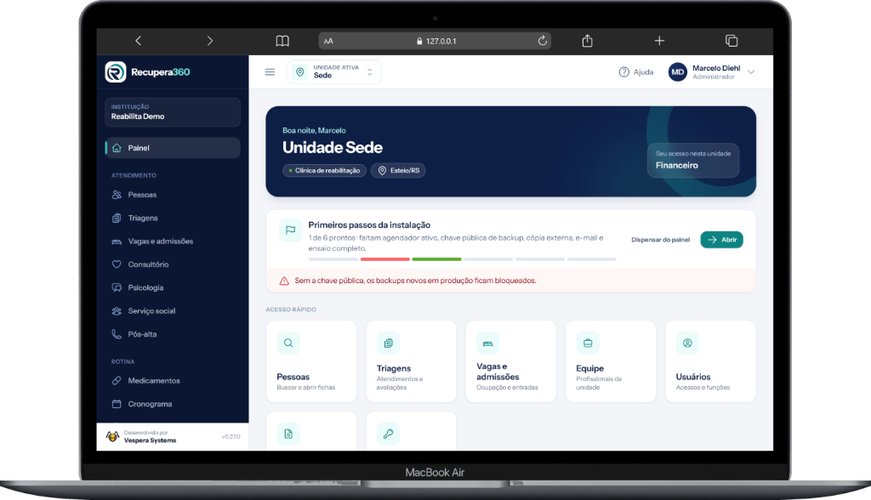Click the backup warning triangle icon
This screenshot has height=500, width=871.
(x=284, y=281)
